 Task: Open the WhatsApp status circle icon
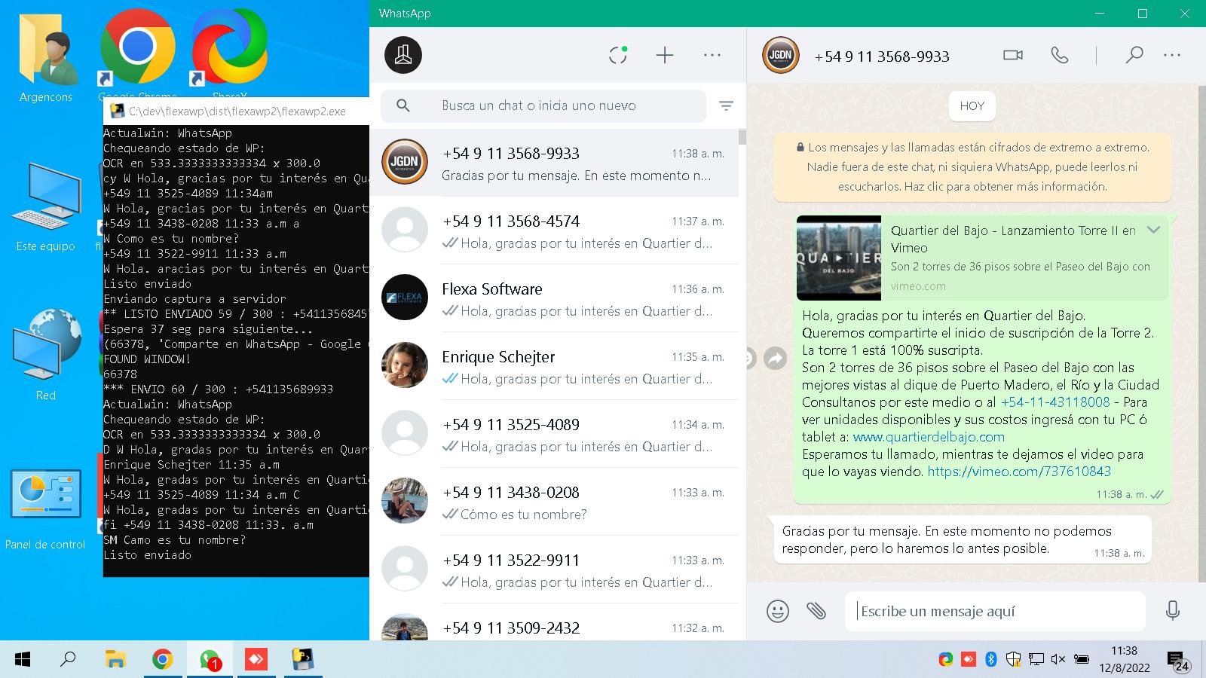618,55
